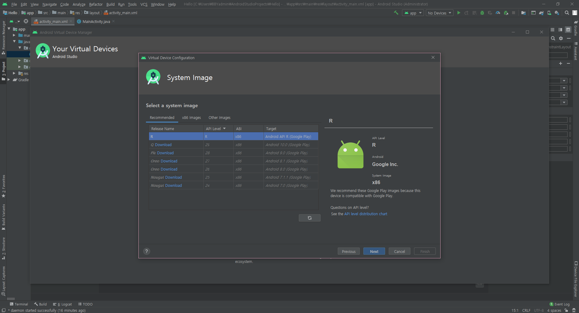Open the attributes panel gear settings
The image size is (579, 313).
[561, 38]
